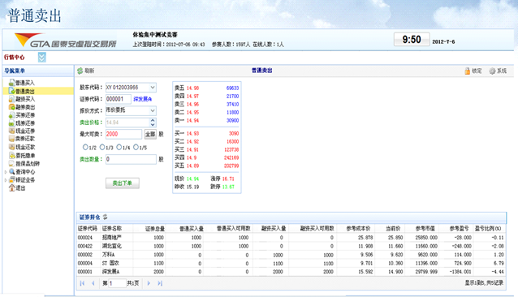518x297 pixels.
Task: Click the 证券持仓 refresh icon
Action: point(105,217)
